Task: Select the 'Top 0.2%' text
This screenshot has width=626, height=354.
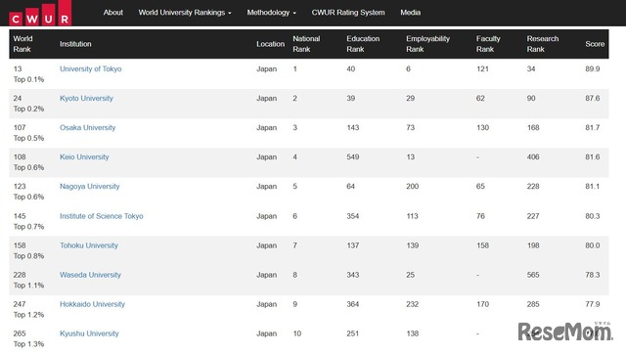Action: pyautogui.click(x=28, y=109)
